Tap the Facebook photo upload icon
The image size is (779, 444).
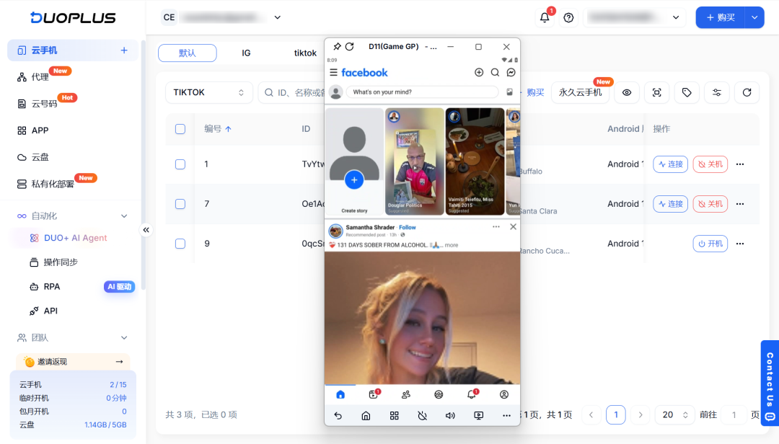[x=509, y=92]
